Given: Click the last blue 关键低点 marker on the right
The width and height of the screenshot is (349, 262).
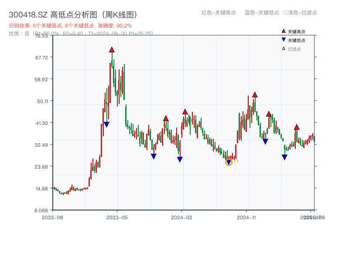Looking at the screenshot, I should click(x=284, y=157).
